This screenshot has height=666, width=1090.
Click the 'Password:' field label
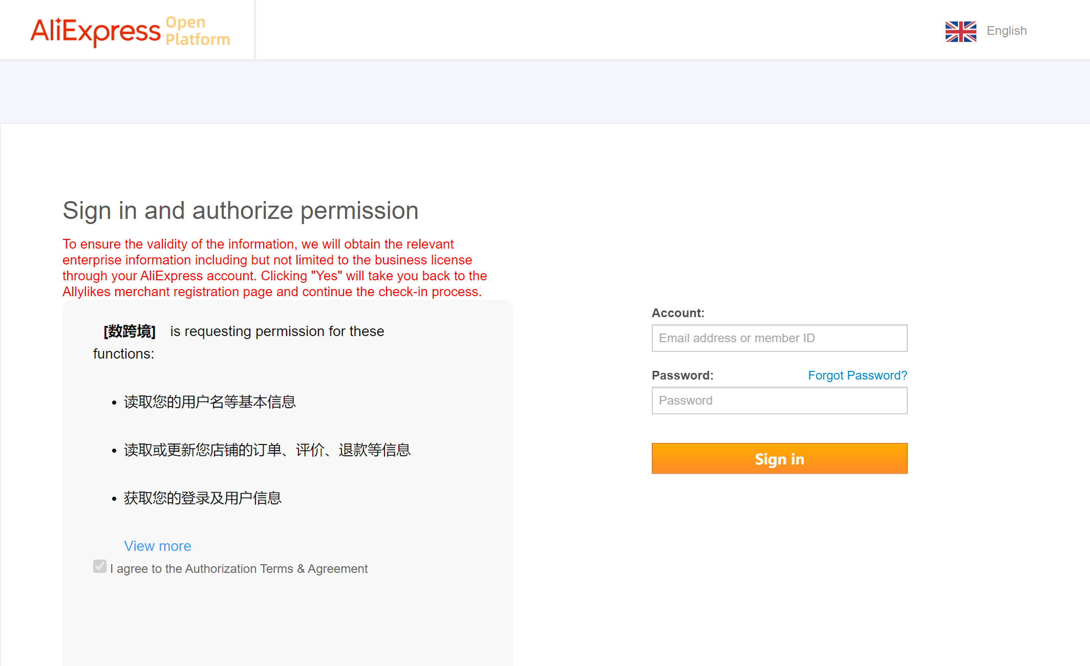click(x=682, y=375)
